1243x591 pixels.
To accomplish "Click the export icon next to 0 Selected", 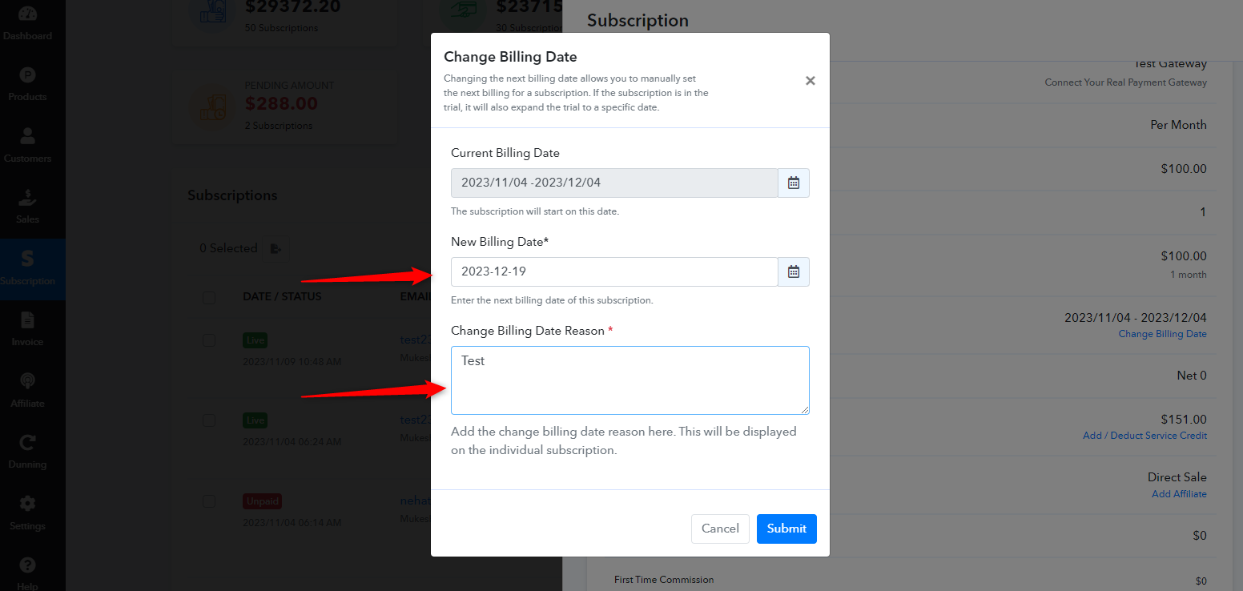I will click(276, 249).
